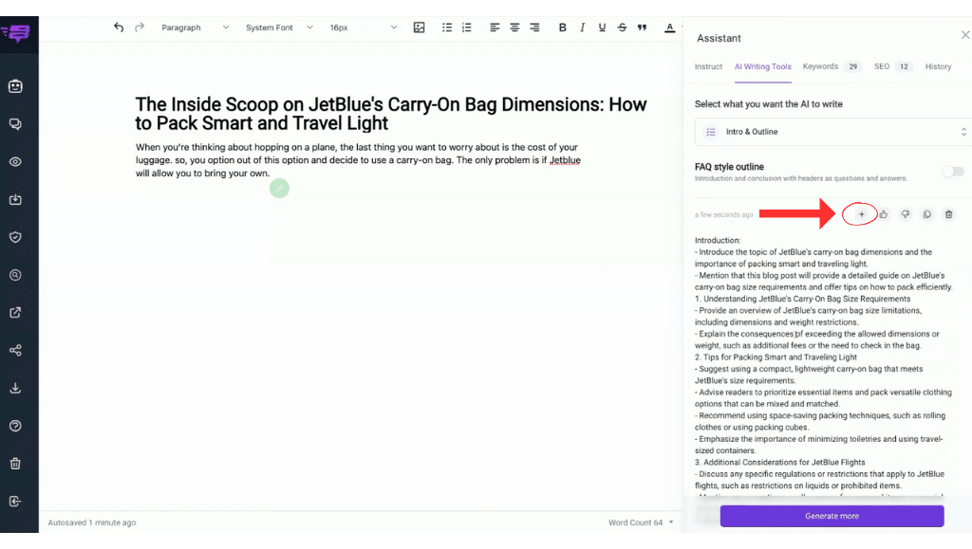Open the search magnifier sidebar icon

click(15, 275)
